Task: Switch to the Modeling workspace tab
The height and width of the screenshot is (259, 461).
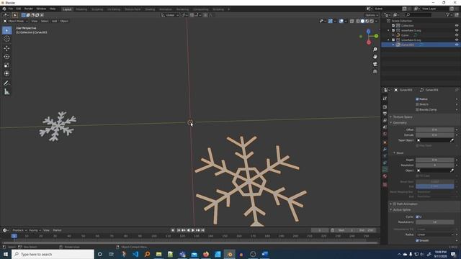Action: [x=81, y=9]
